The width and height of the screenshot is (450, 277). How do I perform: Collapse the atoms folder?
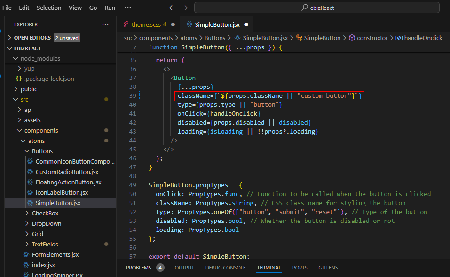point(33,141)
